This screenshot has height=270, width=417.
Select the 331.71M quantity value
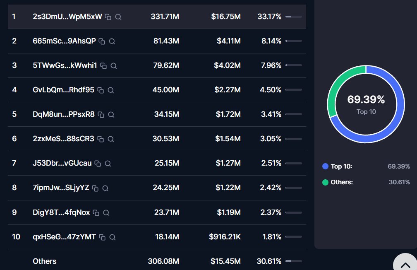pyautogui.click(x=165, y=17)
